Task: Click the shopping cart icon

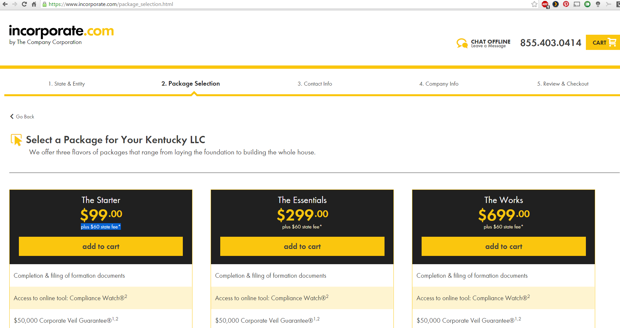Action: [x=612, y=42]
